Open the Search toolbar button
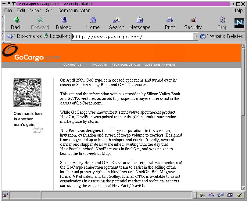Viewport: 247px width, 201px height. point(116,23)
